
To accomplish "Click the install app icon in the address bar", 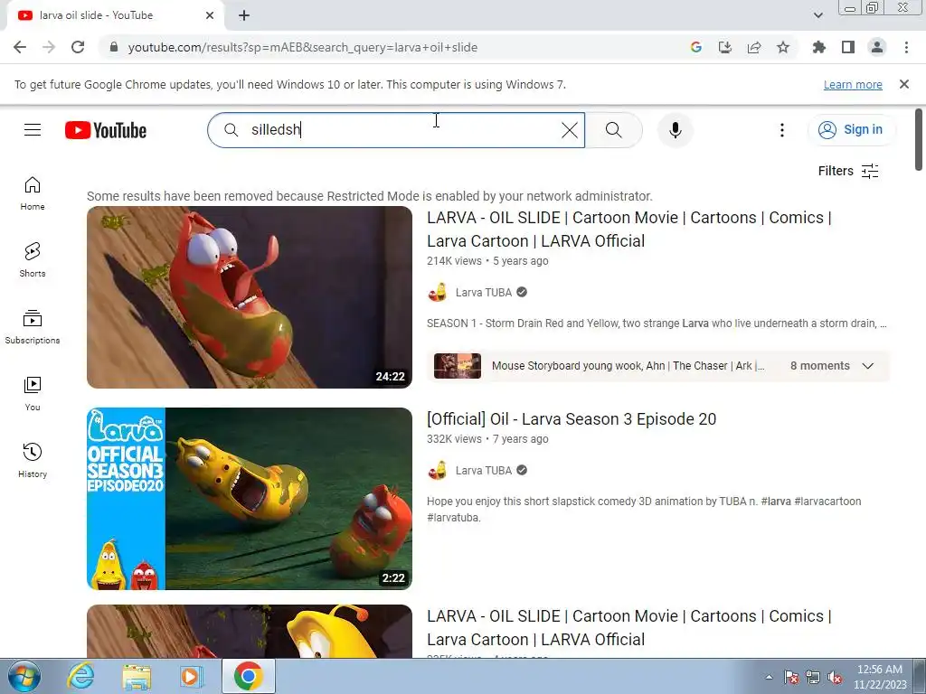I will pos(725,47).
